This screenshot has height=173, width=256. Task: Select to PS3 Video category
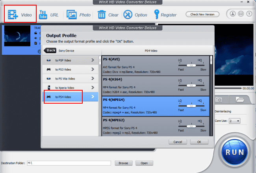[70, 69]
